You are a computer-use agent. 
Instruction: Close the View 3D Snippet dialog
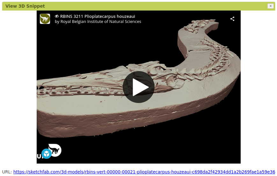(270, 6)
